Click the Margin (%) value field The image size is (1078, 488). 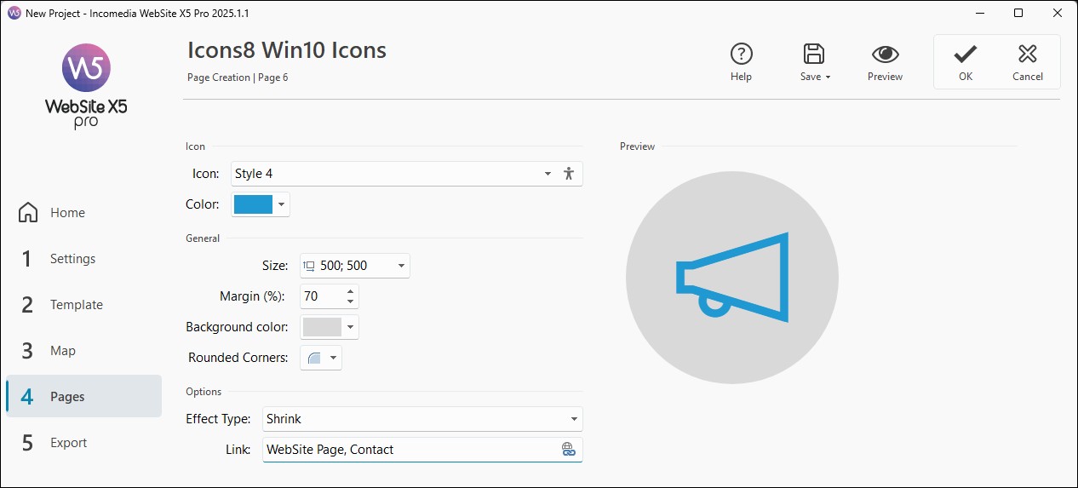click(x=322, y=296)
